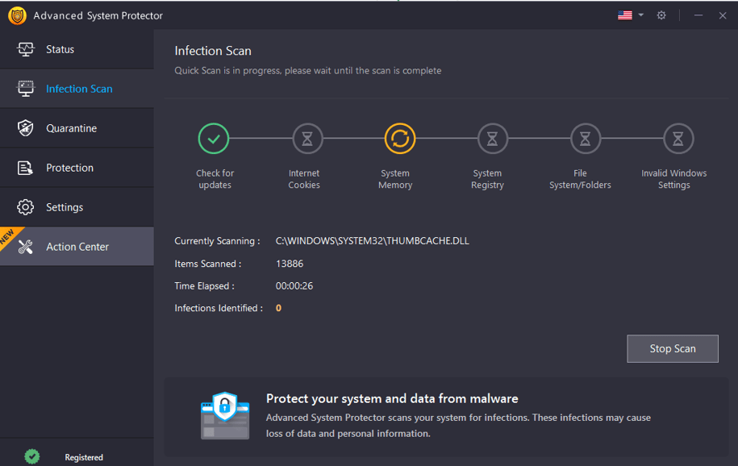The height and width of the screenshot is (466, 738).
Task: Click the Invalid Windows Settings step label
Action: (674, 179)
